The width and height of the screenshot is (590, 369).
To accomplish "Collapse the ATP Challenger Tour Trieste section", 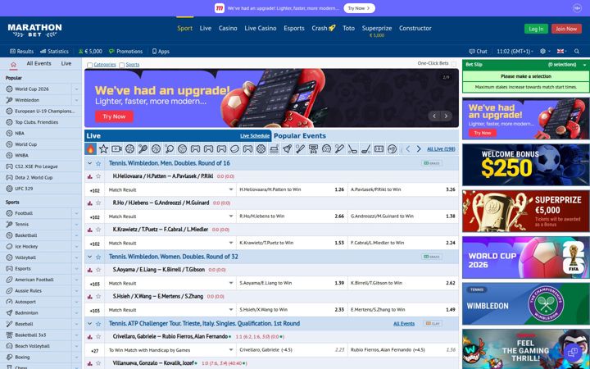I will point(89,323).
